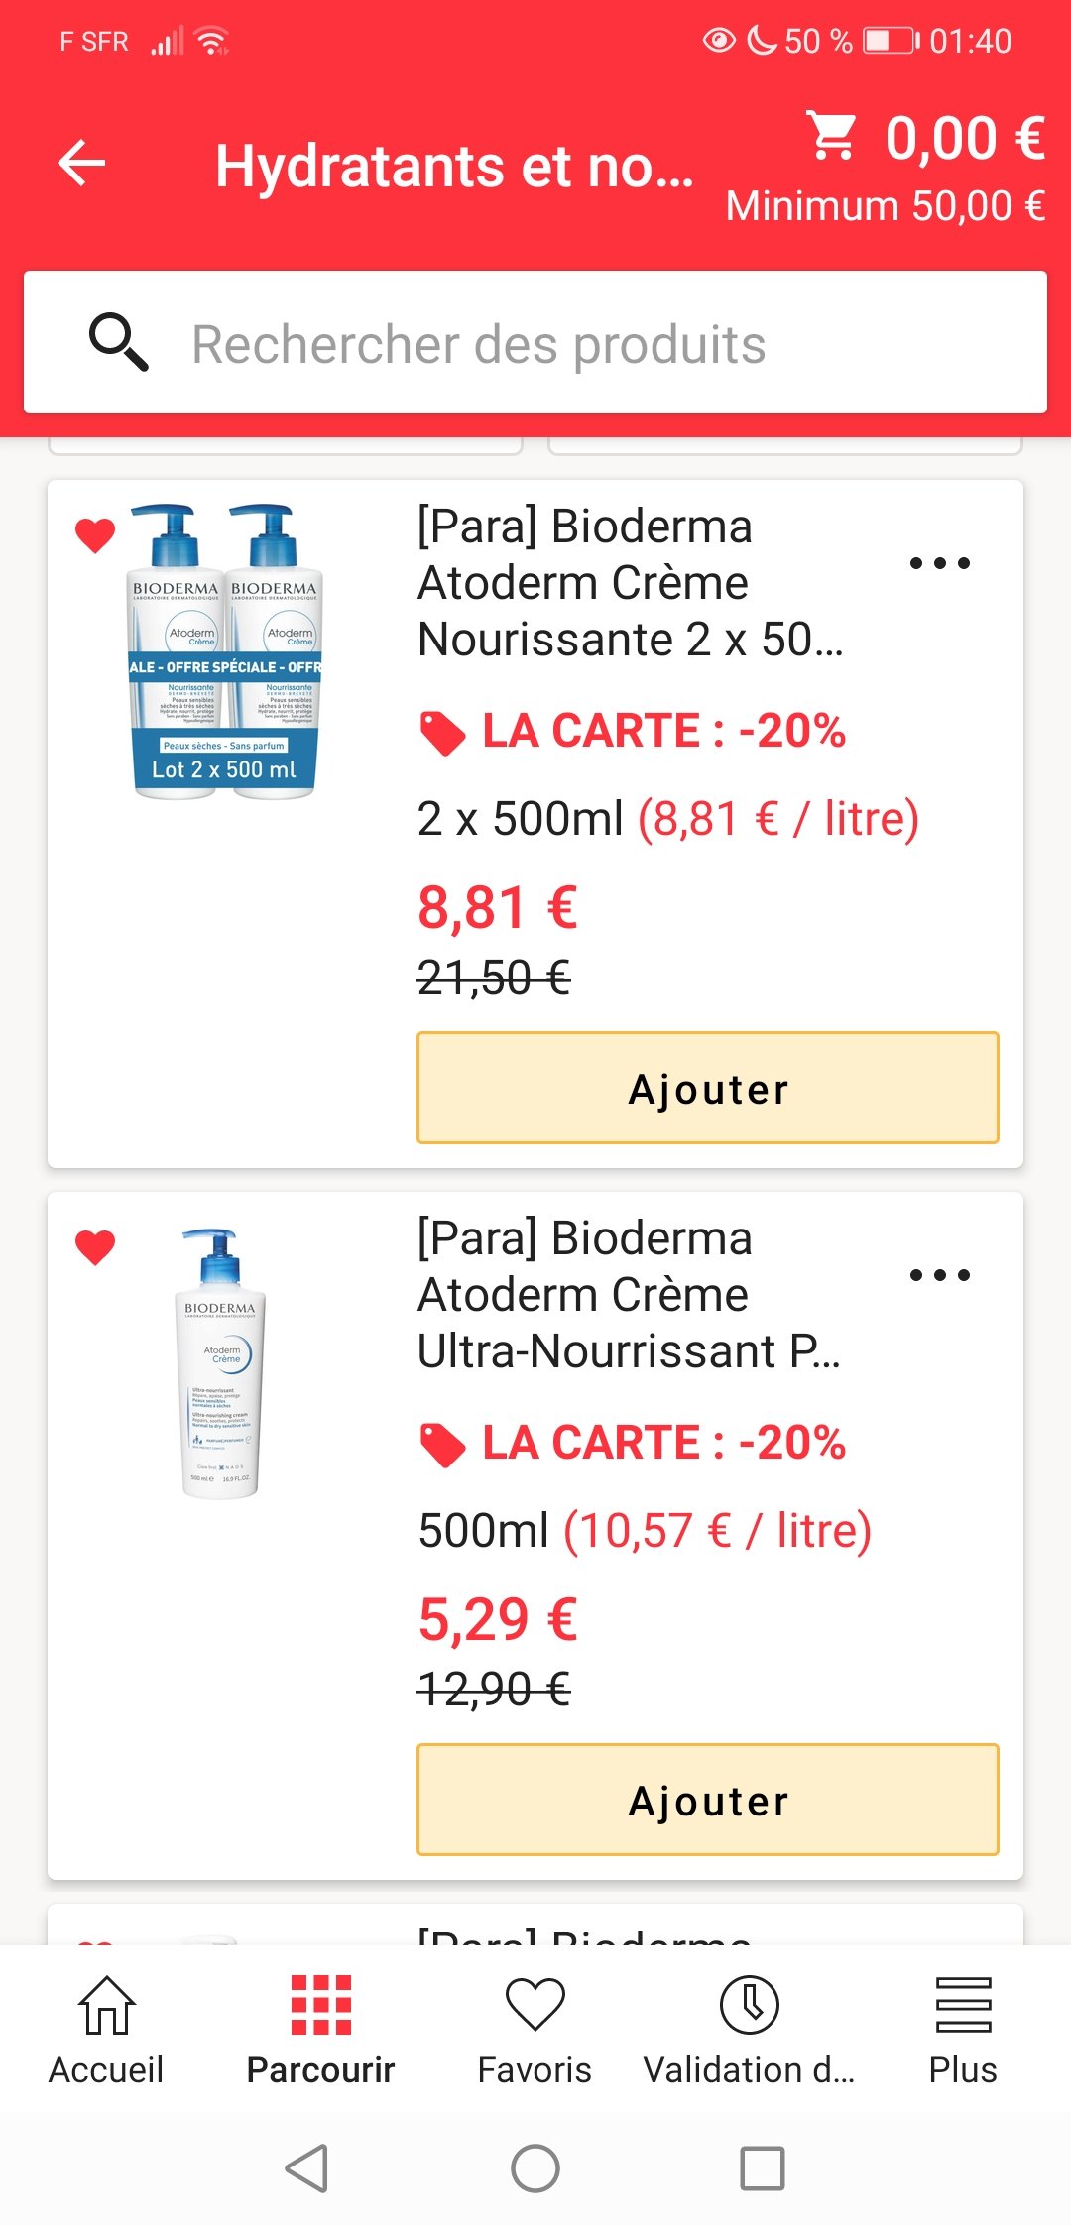Tap the LA CARTE -20% tag on first product

tap(633, 732)
